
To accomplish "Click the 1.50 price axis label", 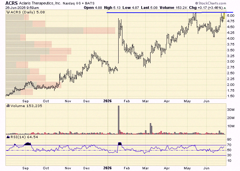I will [231, 96].
